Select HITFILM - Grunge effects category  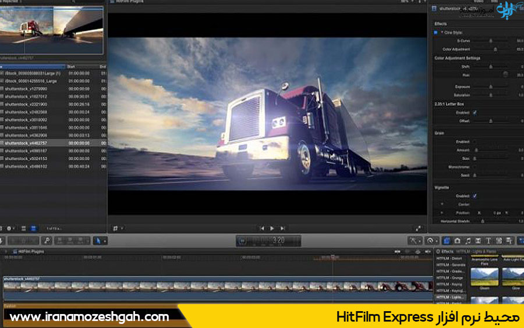[x=449, y=277]
